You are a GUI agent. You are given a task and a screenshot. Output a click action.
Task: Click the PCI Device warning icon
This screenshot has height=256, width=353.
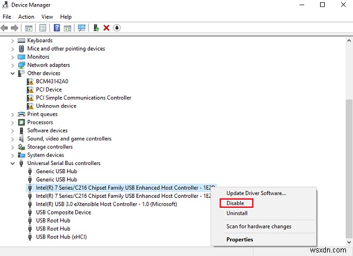30,89
